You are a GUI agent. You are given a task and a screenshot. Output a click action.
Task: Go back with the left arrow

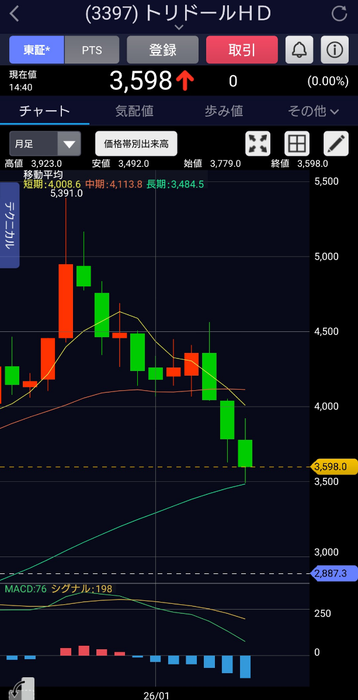(15, 13)
